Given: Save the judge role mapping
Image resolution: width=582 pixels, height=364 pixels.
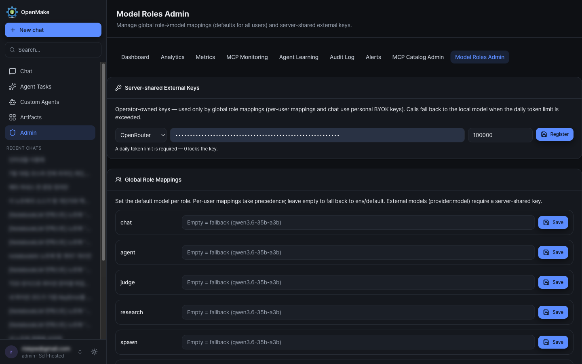Looking at the screenshot, I should coord(553,282).
